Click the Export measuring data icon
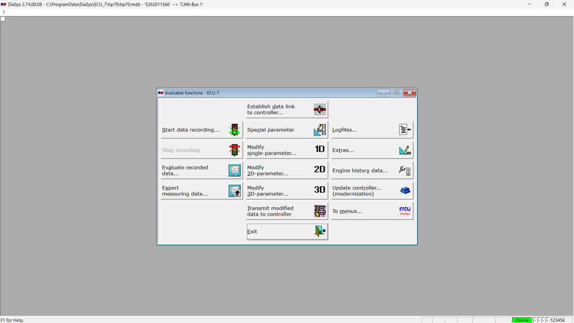 pos(234,191)
